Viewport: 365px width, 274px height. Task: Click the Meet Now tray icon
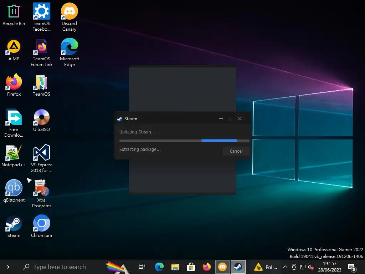(294, 267)
